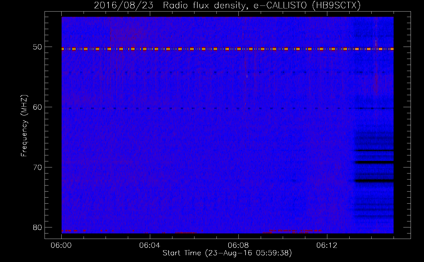This screenshot has height=262, width=424.
Task: Click the '80' frequency tick label
Action: click(37, 227)
